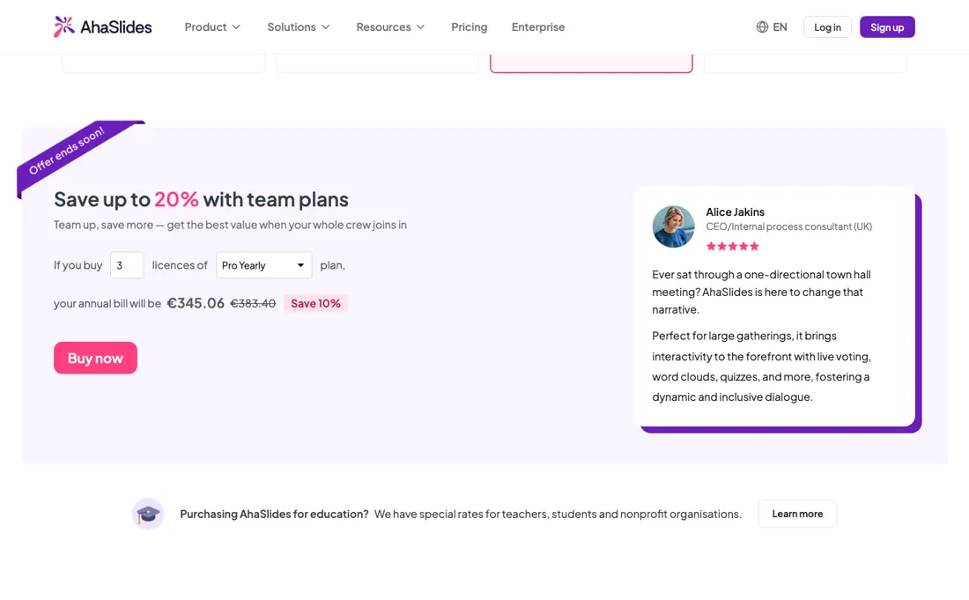The width and height of the screenshot is (969, 600).
Task: Click the 'Save 10%' badge
Action: [x=315, y=303]
